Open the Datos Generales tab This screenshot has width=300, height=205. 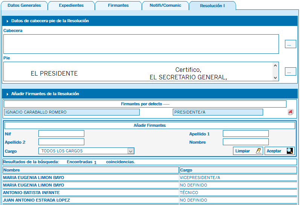[x=24, y=5]
